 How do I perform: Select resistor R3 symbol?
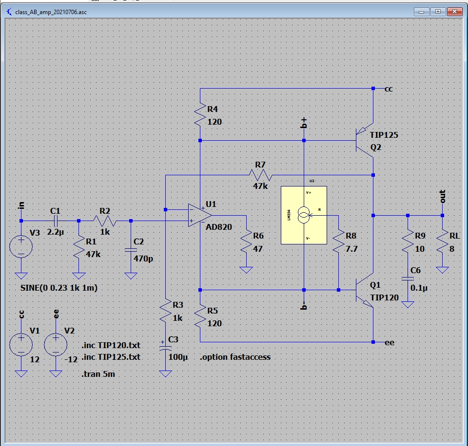pos(165,310)
